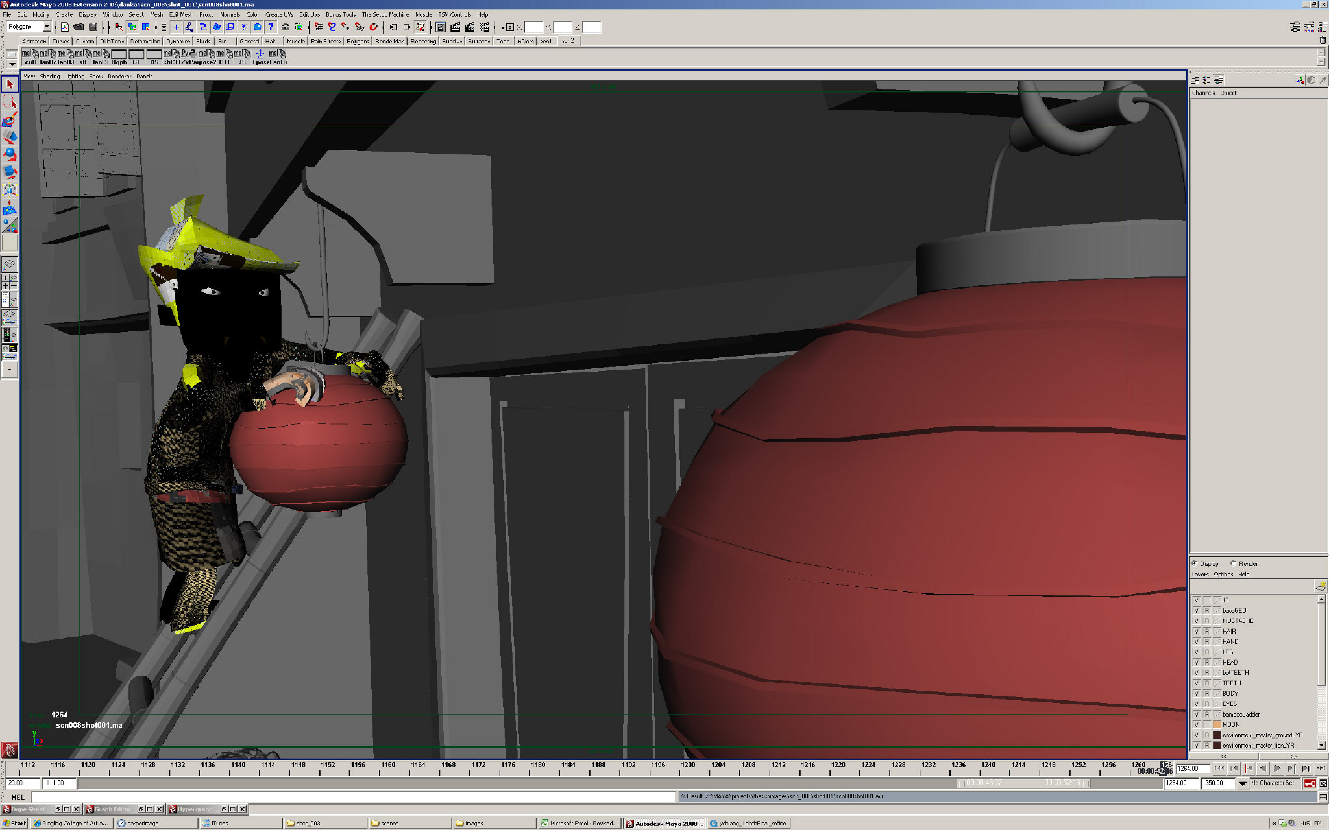Run the Tpose shelf button
The height and width of the screenshot is (830, 1329).
[x=260, y=58]
